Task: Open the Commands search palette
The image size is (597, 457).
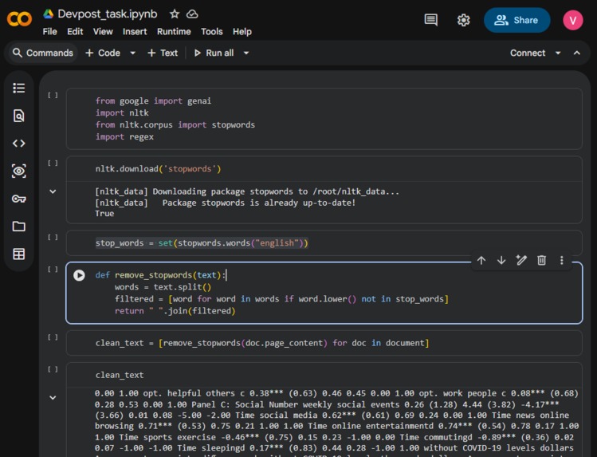Action: point(43,53)
